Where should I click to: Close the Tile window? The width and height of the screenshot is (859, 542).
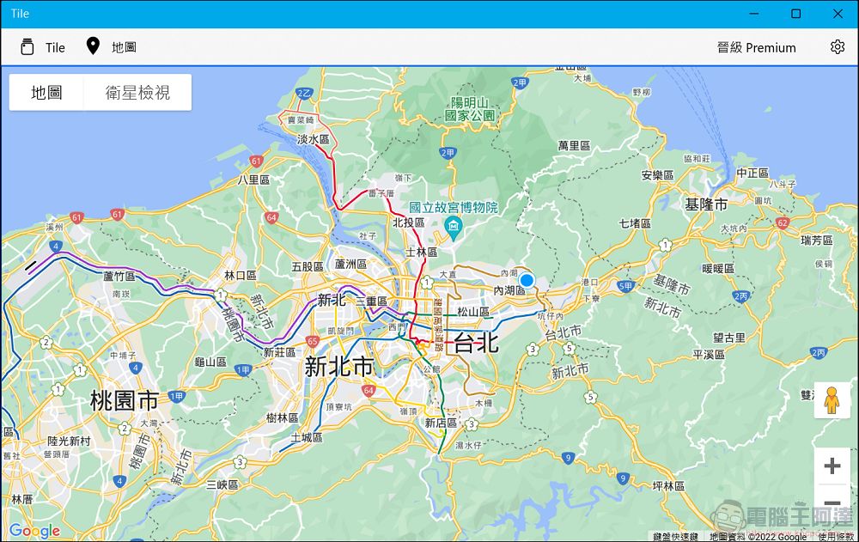tap(838, 14)
